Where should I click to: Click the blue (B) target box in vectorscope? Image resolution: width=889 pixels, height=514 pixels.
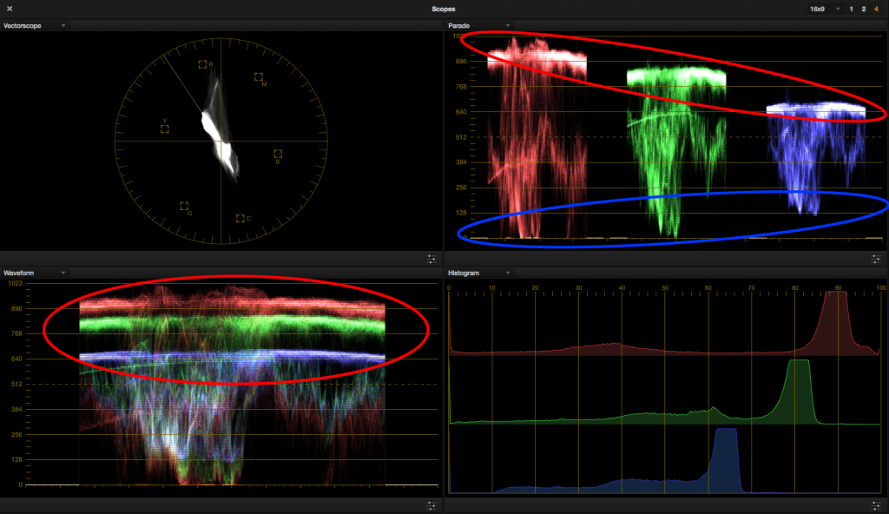click(278, 154)
